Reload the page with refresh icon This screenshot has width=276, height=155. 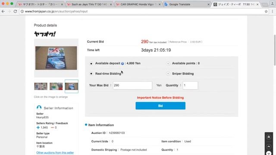click(x=16, y=12)
